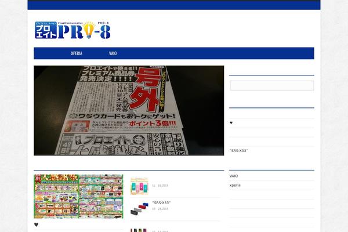Open the "SRS-X33" post title in list

pos(161,202)
